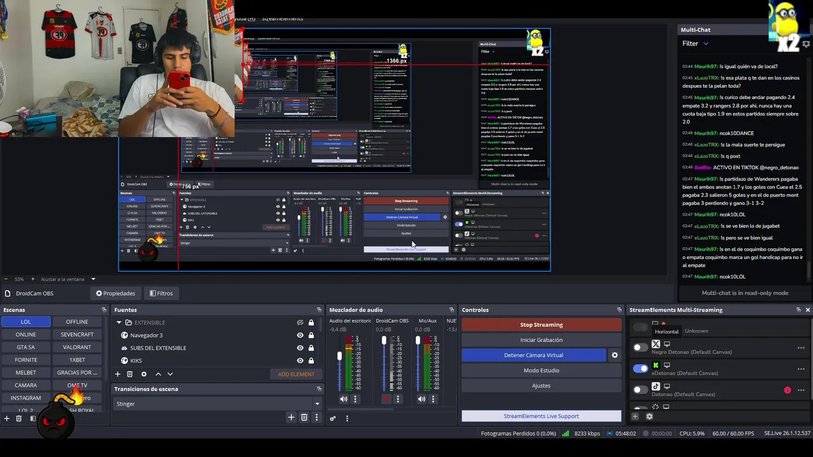Switch to the GTA SA scene
The height and width of the screenshot is (457, 813).
[x=25, y=347]
